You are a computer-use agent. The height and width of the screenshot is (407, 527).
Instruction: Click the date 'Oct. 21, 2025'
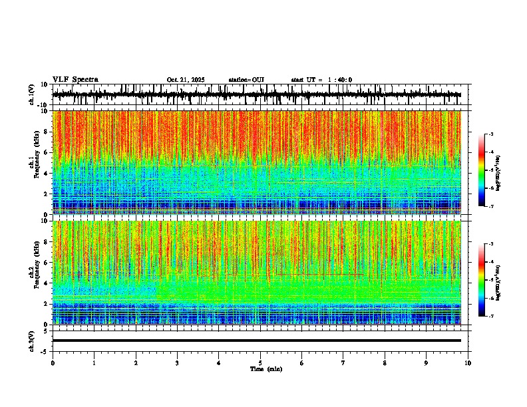[x=186, y=80]
